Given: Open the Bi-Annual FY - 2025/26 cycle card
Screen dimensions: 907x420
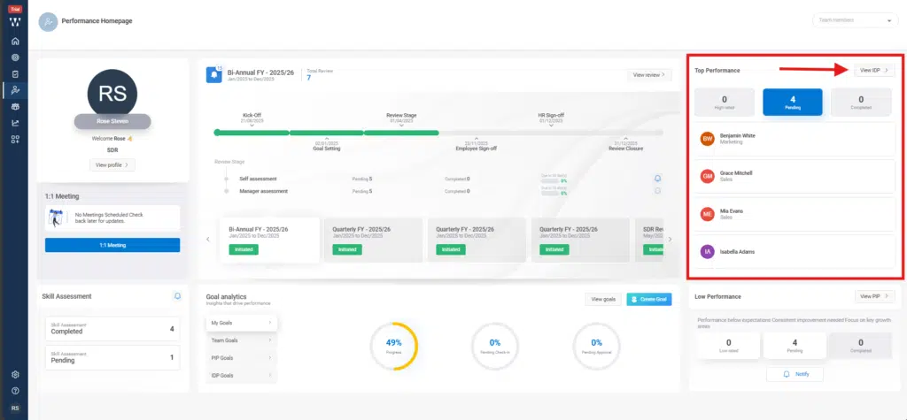Looking at the screenshot, I should coord(270,240).
